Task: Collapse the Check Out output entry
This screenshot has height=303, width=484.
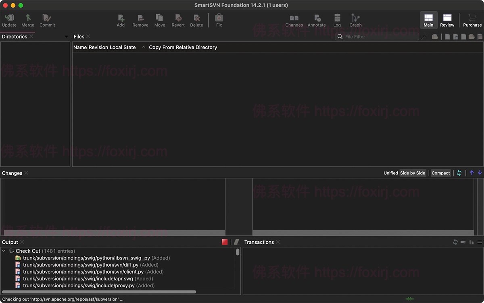Action: tap(3, 251)
